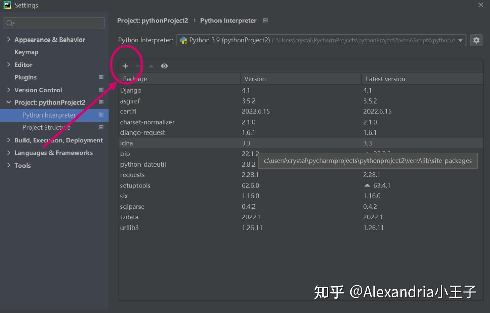This screenshot has width=490, height=313.
Task: Expand the Appearance & Behavior section
Action: click(9, 39)
